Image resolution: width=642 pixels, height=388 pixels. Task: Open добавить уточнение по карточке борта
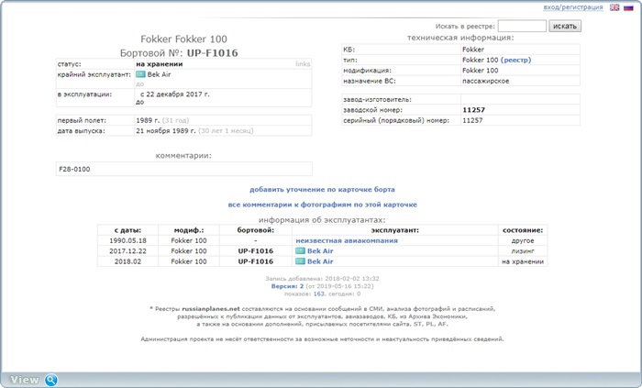[322, 190]
